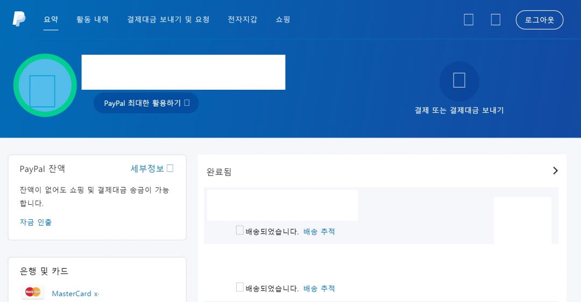Click icon beside the first 배송되었습니다 text
Image resolution: width=581 pixels, height=302 pixels.
[x=240, y=231]
